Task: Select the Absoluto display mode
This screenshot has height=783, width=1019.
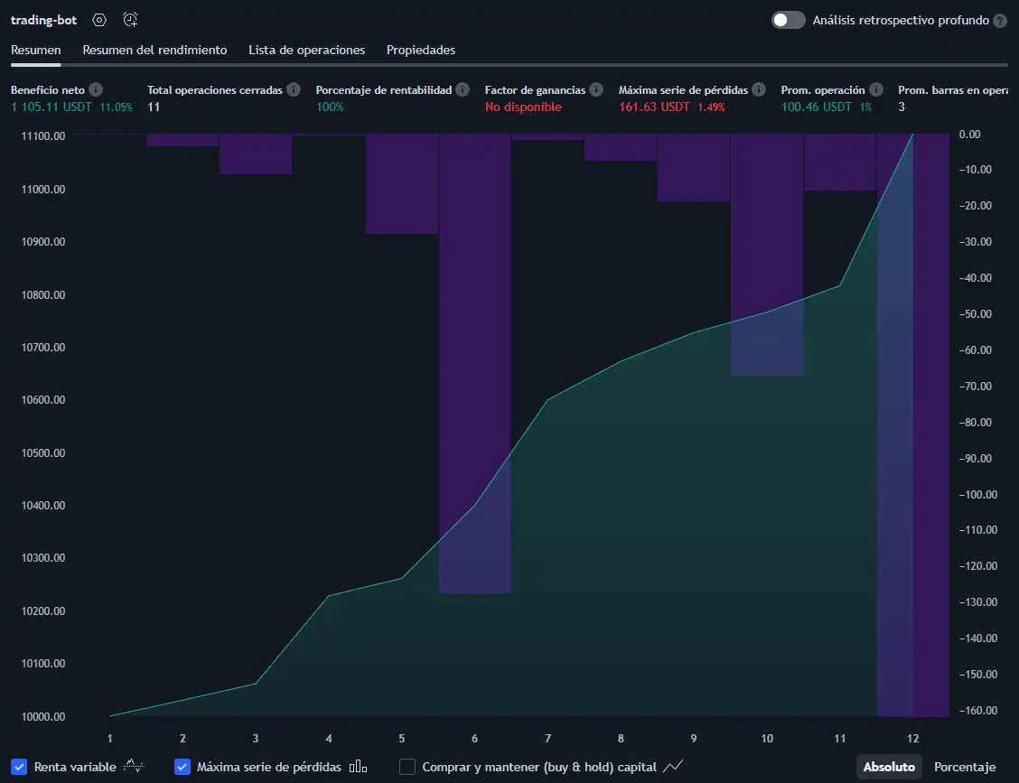Action: click(x=888, y=767)
